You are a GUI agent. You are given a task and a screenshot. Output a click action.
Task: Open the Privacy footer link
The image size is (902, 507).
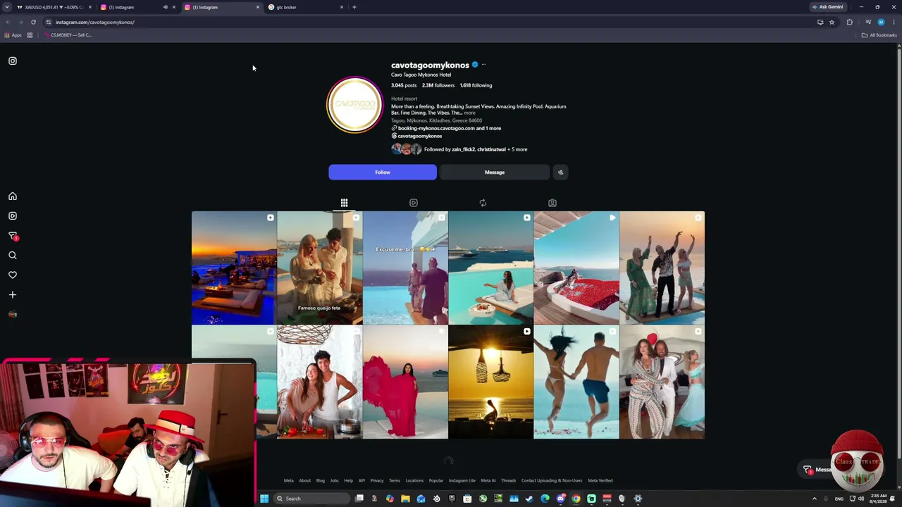pyautogui.click(x=377, y=481)
